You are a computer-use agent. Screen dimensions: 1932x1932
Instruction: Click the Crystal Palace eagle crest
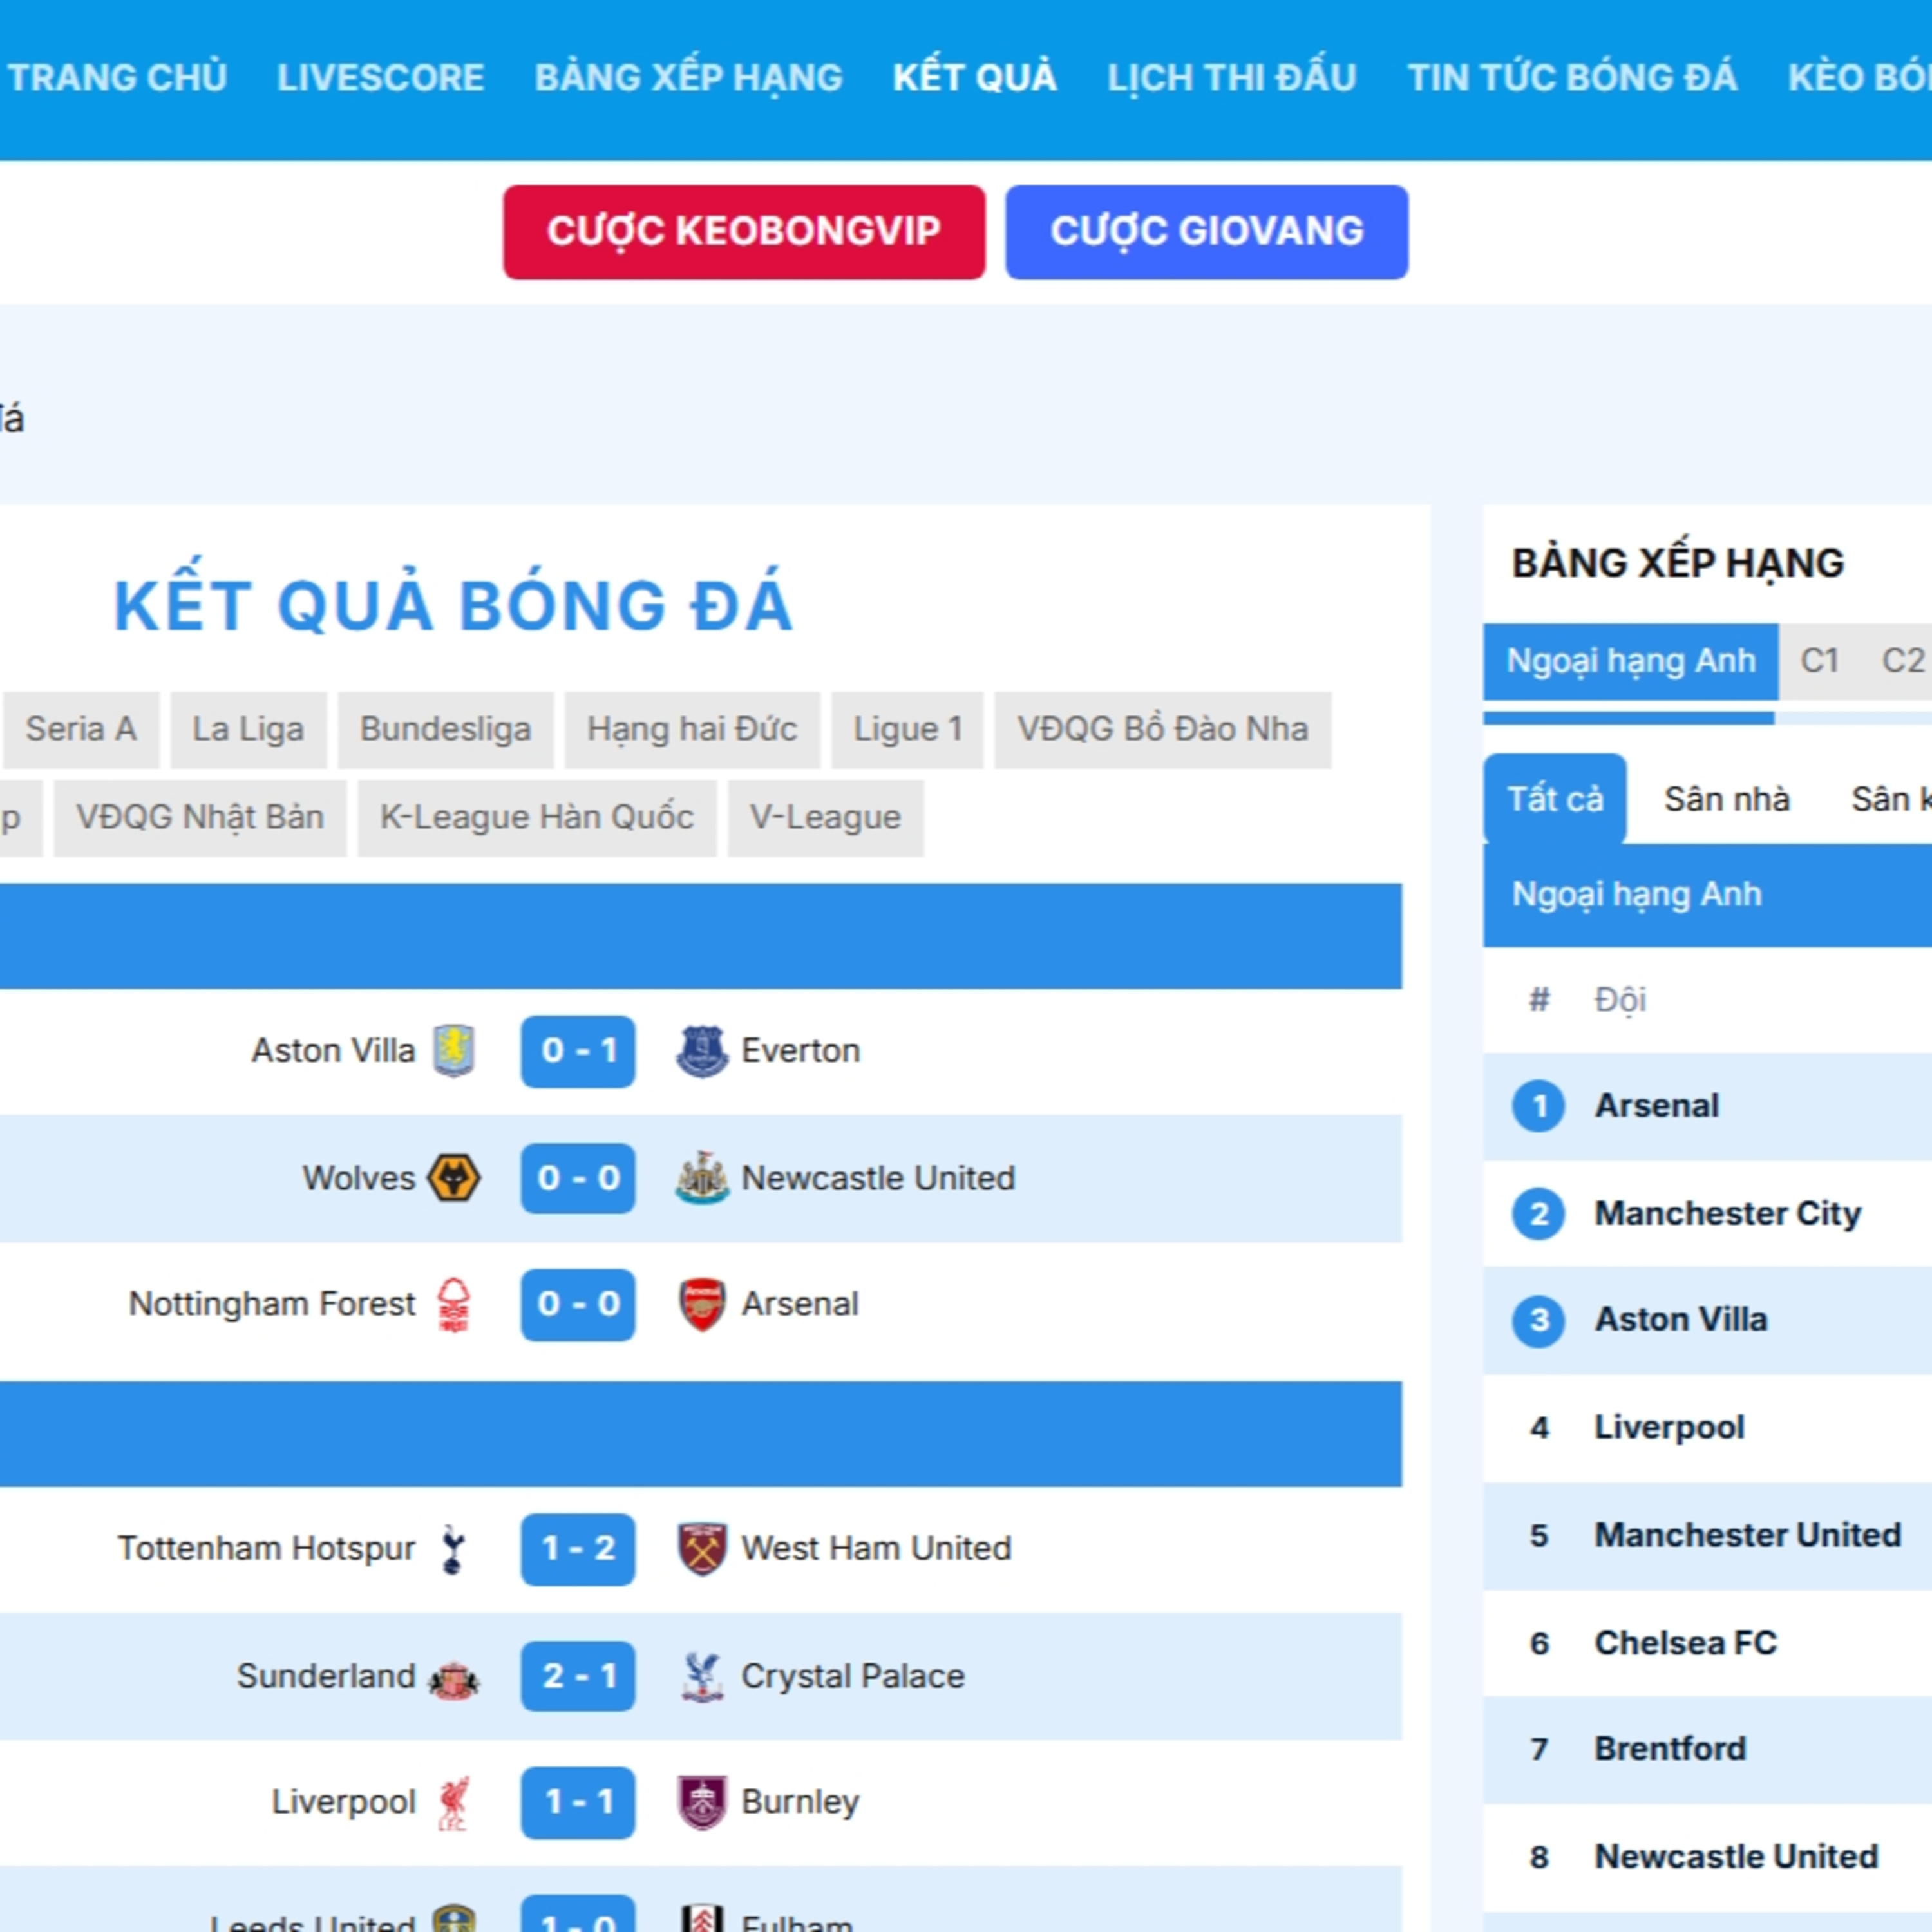tap(702, 1676)
